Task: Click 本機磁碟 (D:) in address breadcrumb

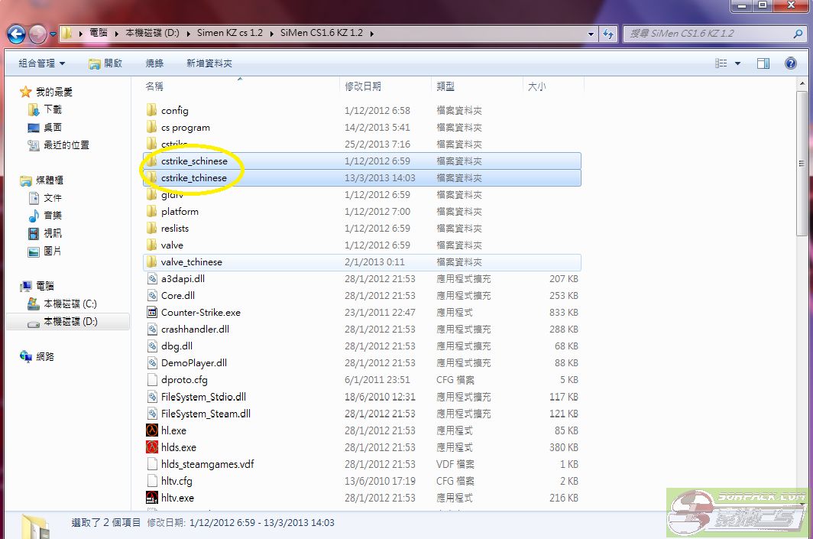Action: pos(152,33)
